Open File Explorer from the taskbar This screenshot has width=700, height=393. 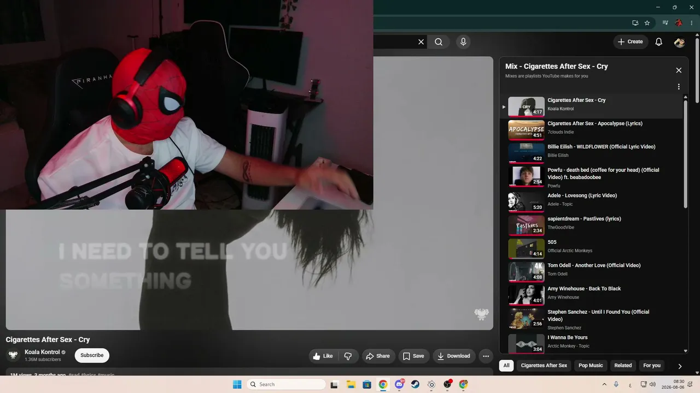[351, 384]
